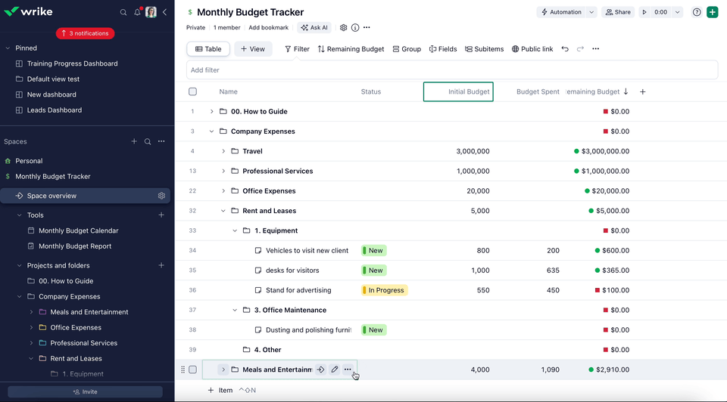Click the Invite button in sidebar
Image resolution: width=727 pixels, height=402 pixels.
pos(85,391)
